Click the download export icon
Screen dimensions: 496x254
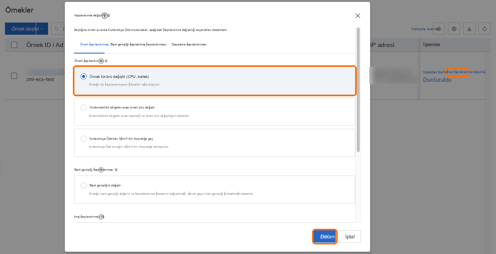(469, 29)
